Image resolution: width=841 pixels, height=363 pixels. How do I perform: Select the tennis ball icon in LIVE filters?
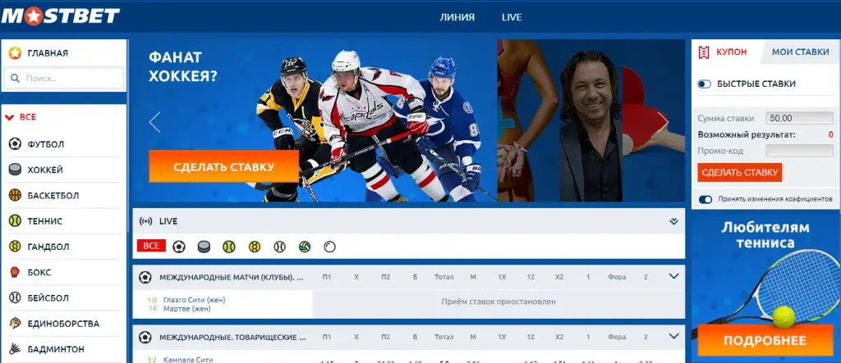[229, 246]
